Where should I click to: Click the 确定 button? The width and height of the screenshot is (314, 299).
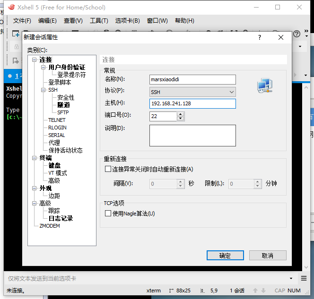(225, 256)
